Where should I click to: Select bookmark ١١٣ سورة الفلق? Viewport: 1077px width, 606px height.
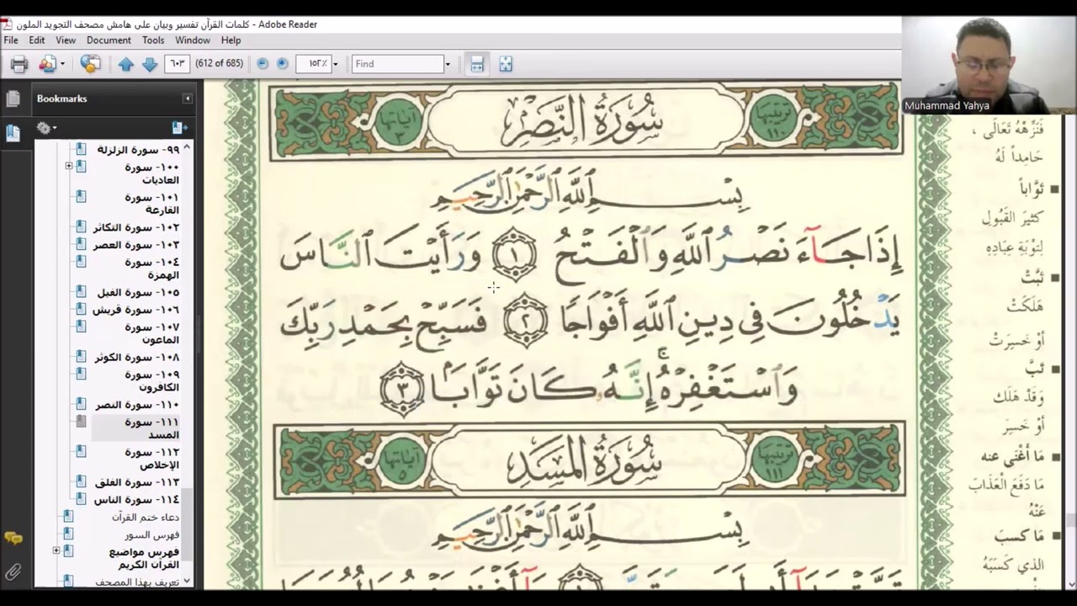coord(137,482)
